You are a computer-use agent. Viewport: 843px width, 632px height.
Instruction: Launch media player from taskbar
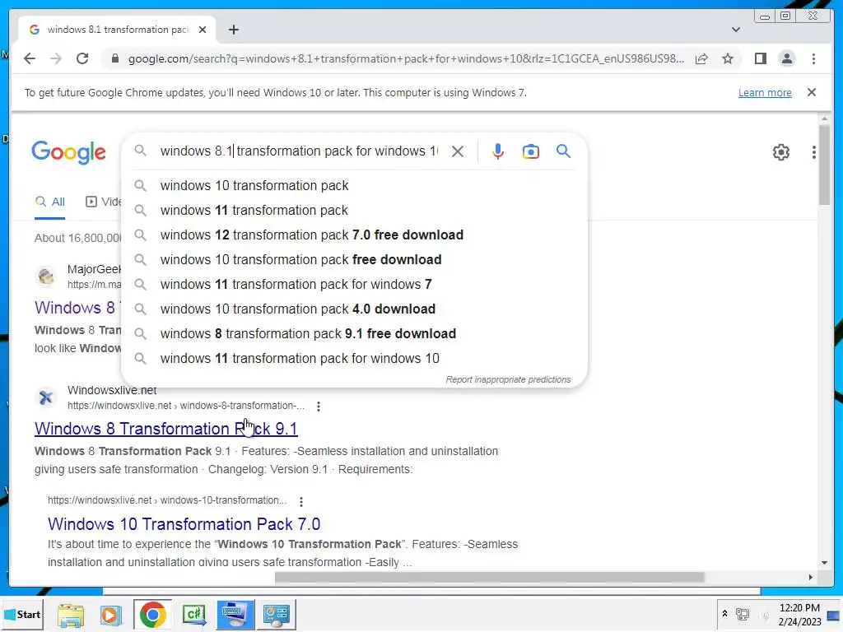pos(111,615)
